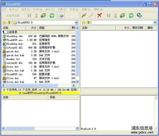Click local list scroll-up arrow
This screenshot has width=159, height=136.
tap(77, 28)
